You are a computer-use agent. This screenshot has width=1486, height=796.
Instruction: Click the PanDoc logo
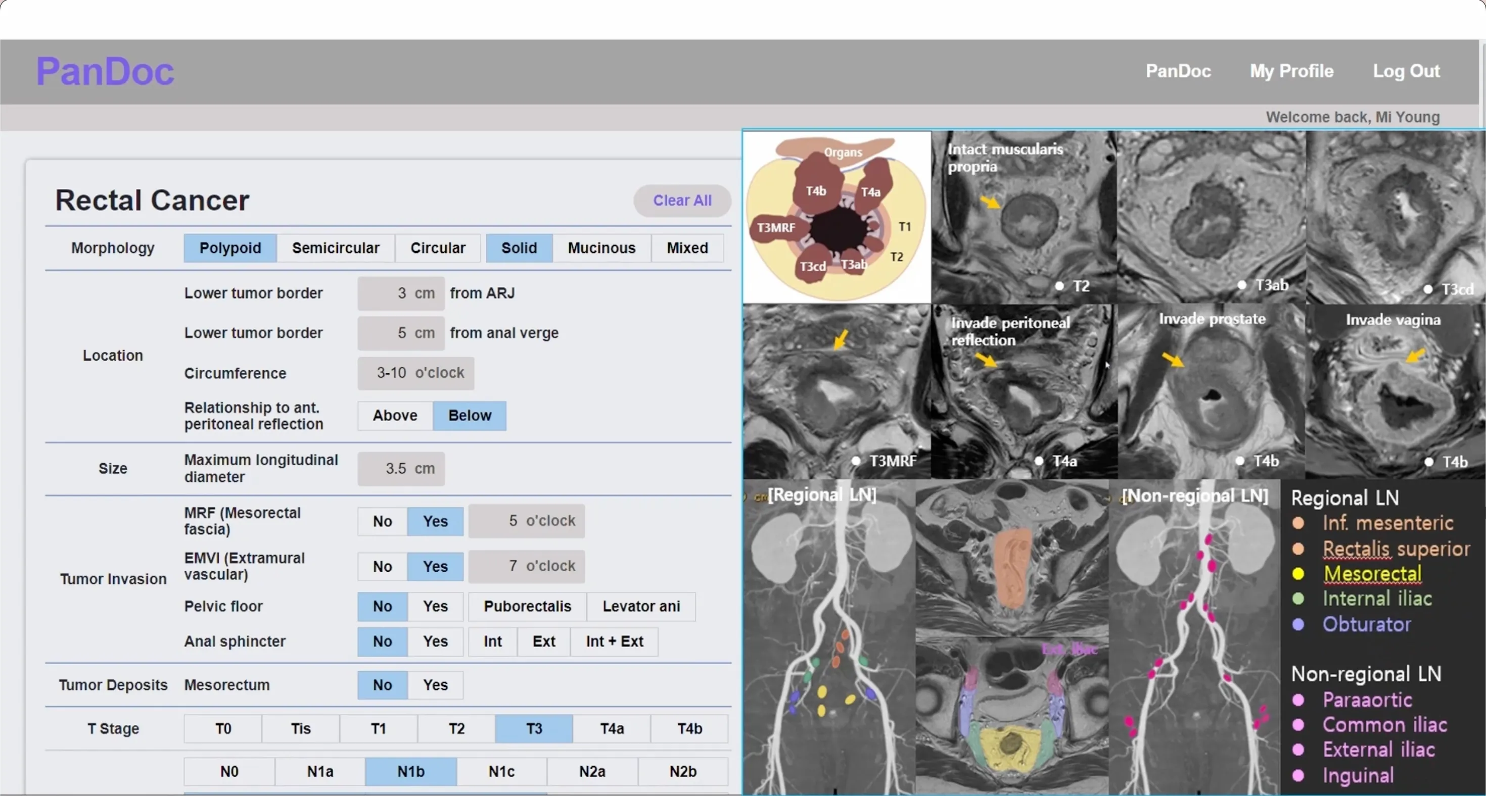[x=105, y=72]
